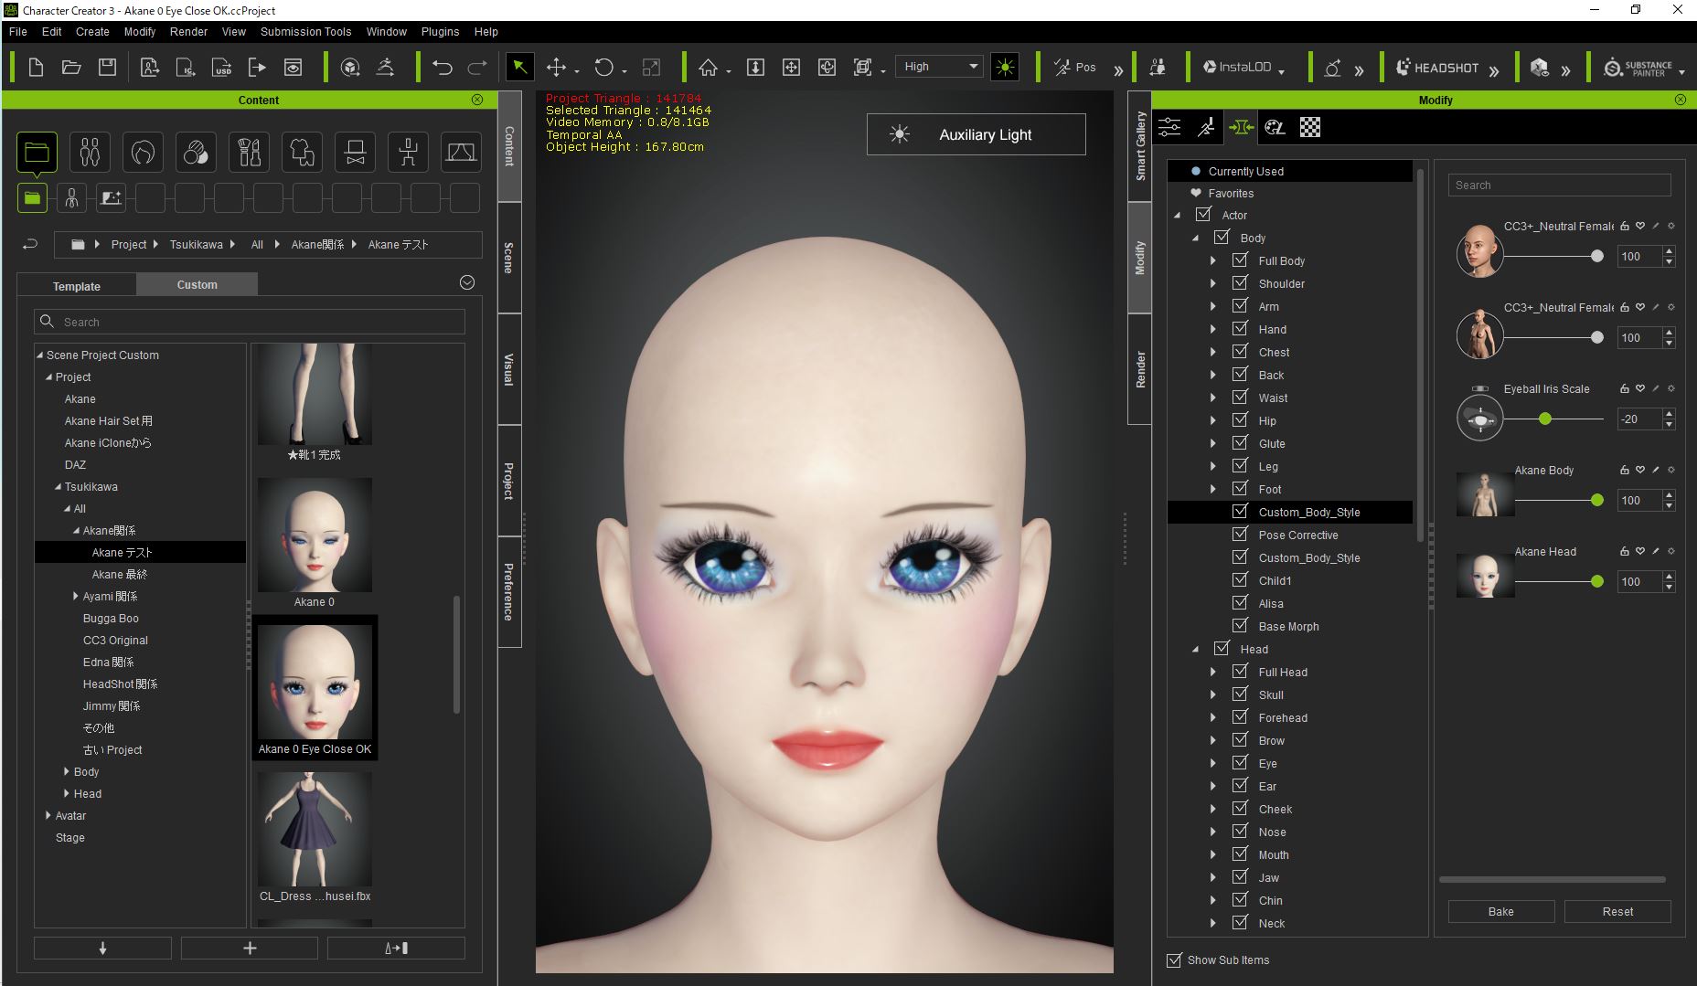Uncheck the Shoulder checkbox
Viewport: 1697px width, 986px height.
tap(1240, 283)
